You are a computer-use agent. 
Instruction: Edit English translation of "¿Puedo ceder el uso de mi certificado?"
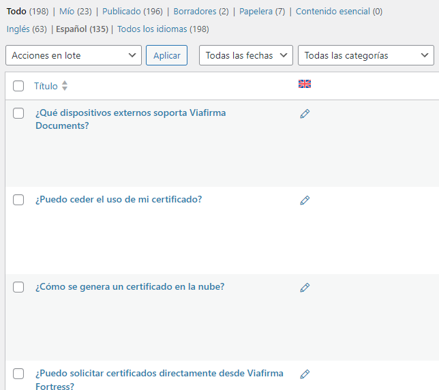(x=305, y=200)
